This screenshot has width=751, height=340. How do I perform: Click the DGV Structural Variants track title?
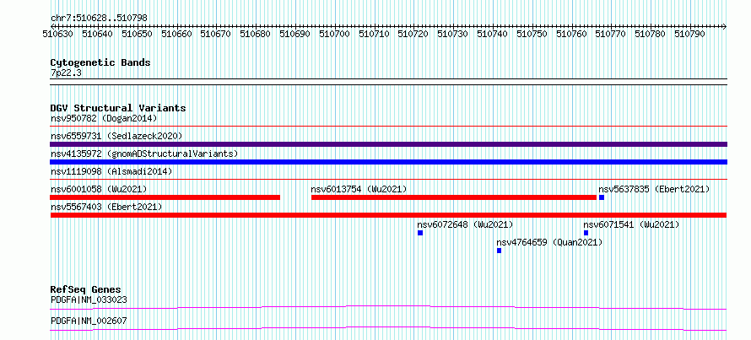(118, 108)
